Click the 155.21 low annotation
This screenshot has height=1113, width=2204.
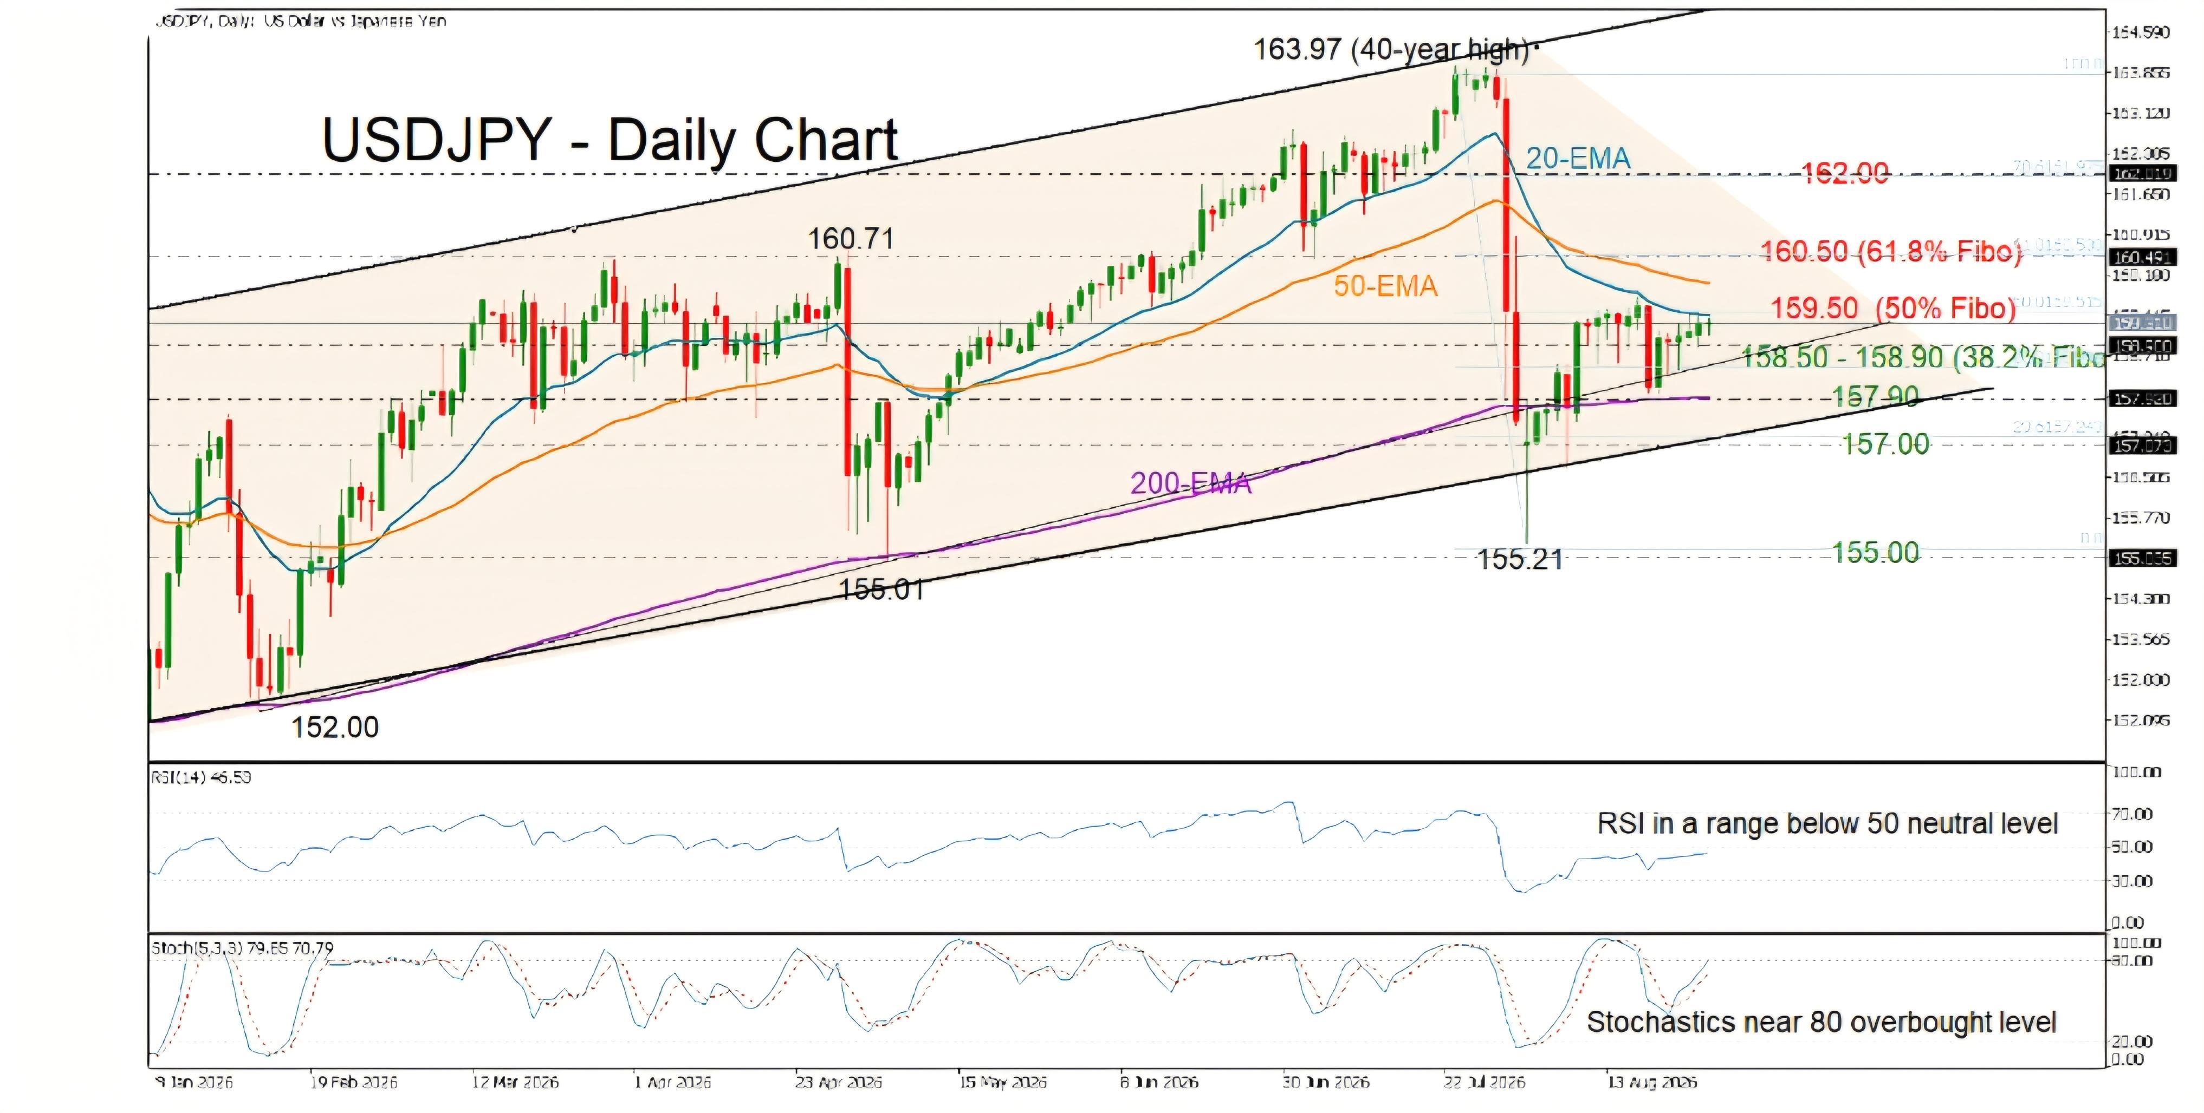click(x=1520, y=560)
